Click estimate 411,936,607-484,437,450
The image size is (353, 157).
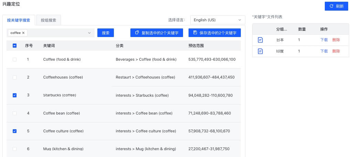[211, 77]
